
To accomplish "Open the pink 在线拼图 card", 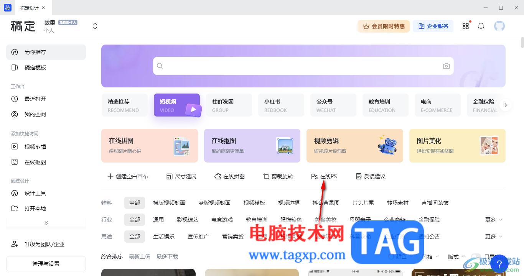I will [x=150, y=146].
